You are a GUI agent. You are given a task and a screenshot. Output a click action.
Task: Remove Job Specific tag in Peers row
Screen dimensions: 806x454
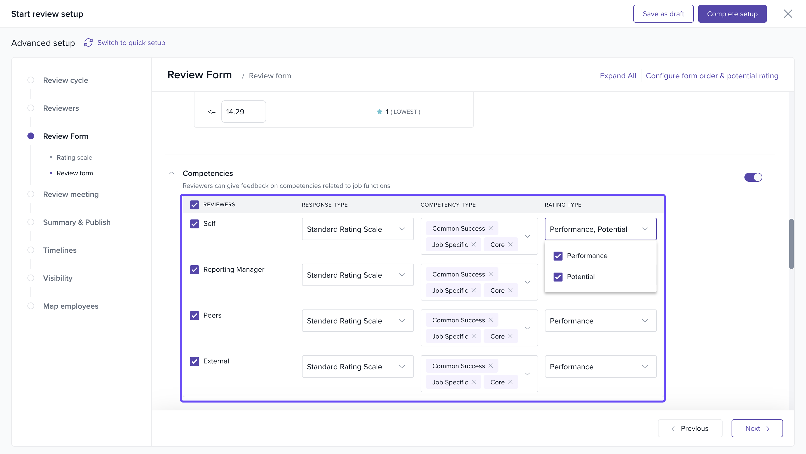click(x=474, y=336)
